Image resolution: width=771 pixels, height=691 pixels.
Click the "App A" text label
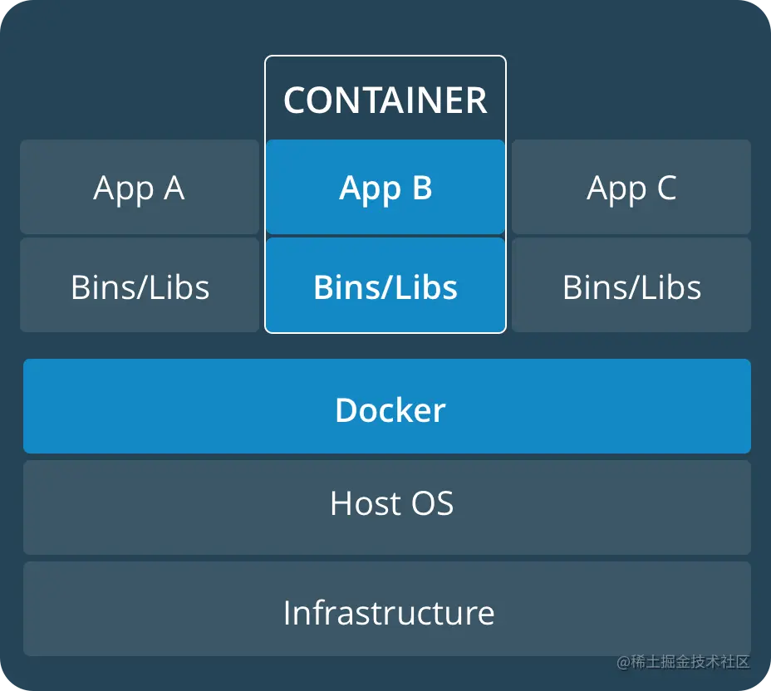point(139,189)
